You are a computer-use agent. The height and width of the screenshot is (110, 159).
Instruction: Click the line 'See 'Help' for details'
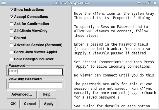pyautogui.click(x=113, y=106)
